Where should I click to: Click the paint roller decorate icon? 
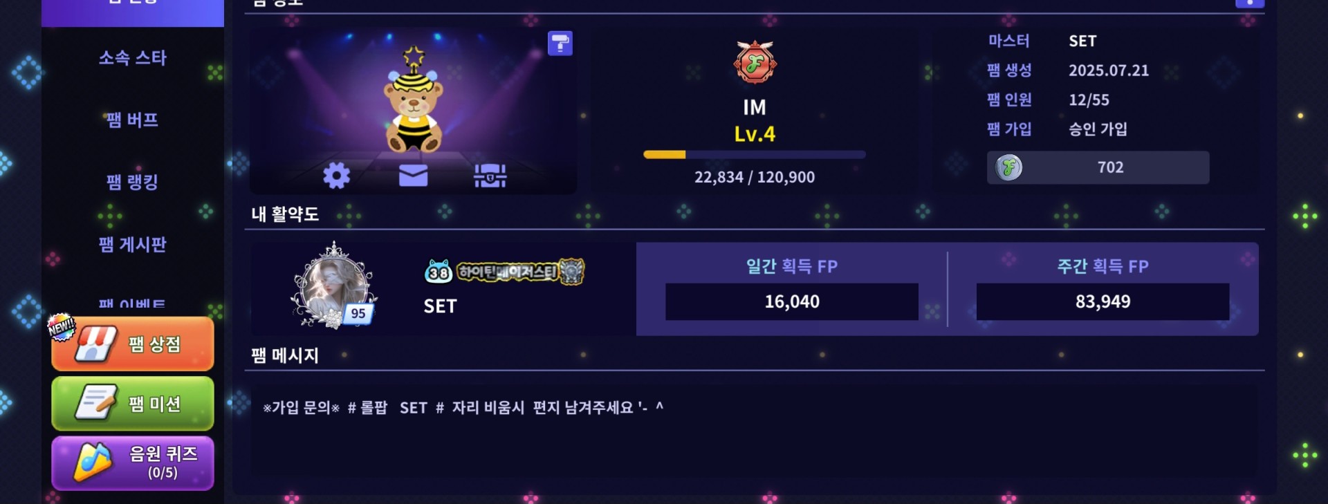560,44
